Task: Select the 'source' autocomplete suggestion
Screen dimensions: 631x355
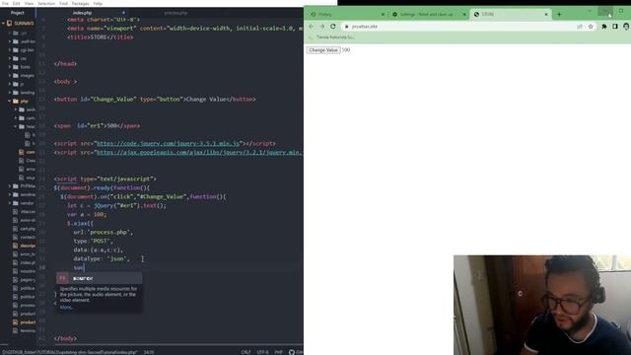Action: tap(99, 278)
